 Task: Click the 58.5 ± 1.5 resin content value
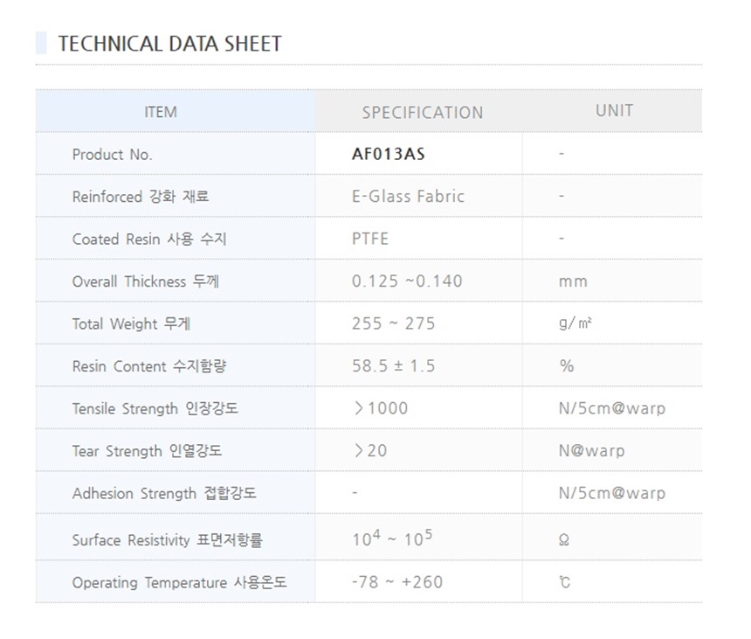coord(393,366)
